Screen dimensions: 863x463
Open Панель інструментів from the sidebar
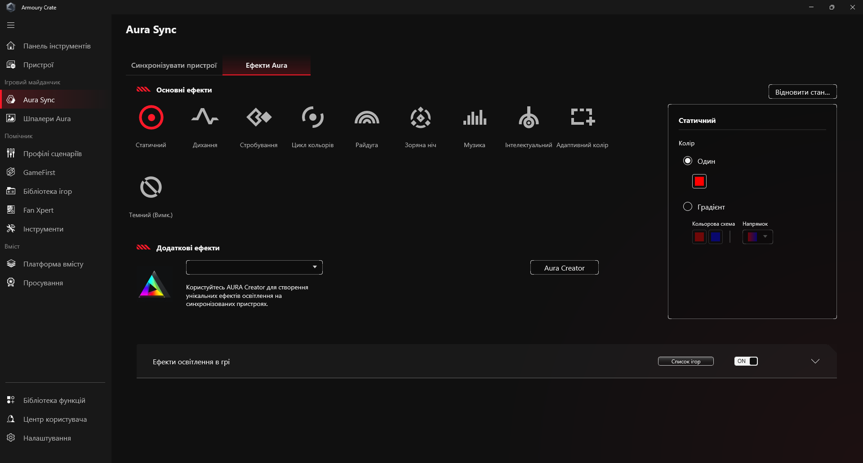(x=56, y=46)
